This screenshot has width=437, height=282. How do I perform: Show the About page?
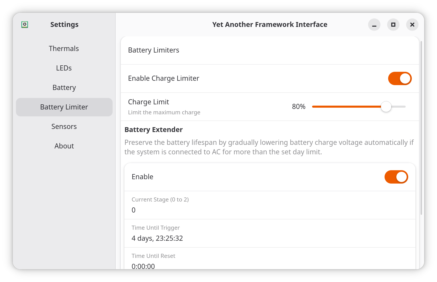[x=64, y=146]
